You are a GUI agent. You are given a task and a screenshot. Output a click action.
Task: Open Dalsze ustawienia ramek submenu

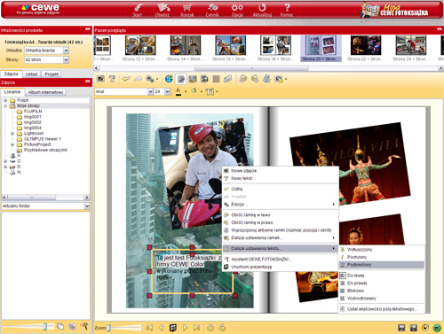pyautogui.click(x=281, y=238)
